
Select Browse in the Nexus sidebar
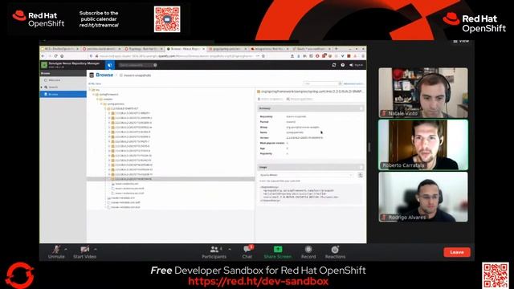63,94
